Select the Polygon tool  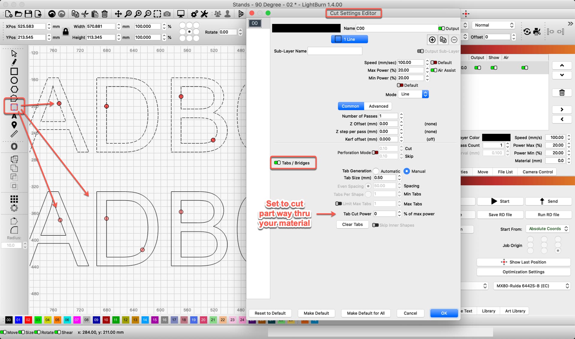pos(14,89)
